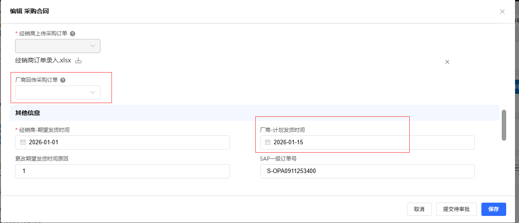This screenshot has height=223, width=519.
Task: Save the contract with 保存 button
Action: coord(493,209)
